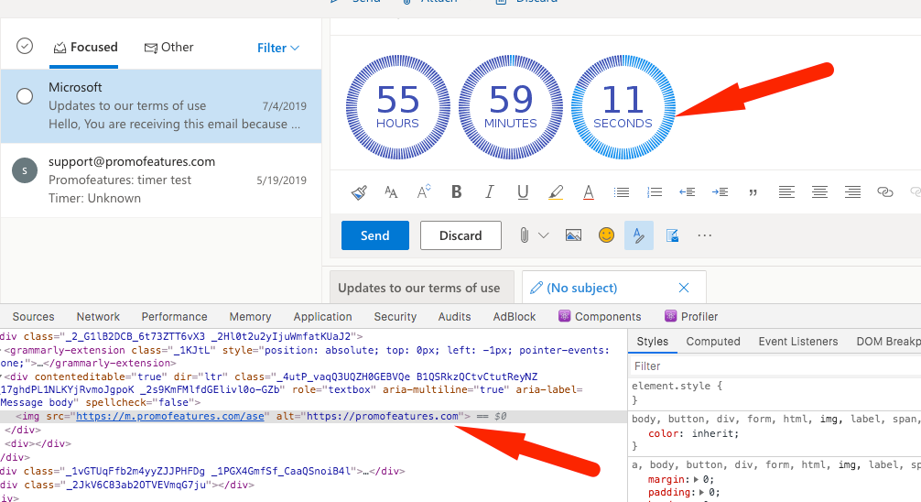Open the Security devtools tab
This screenshot has width=921, height=502.
pyautogui.click(x=395, y=317)
